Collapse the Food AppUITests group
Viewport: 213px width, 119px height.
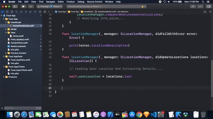click(4, 67)
